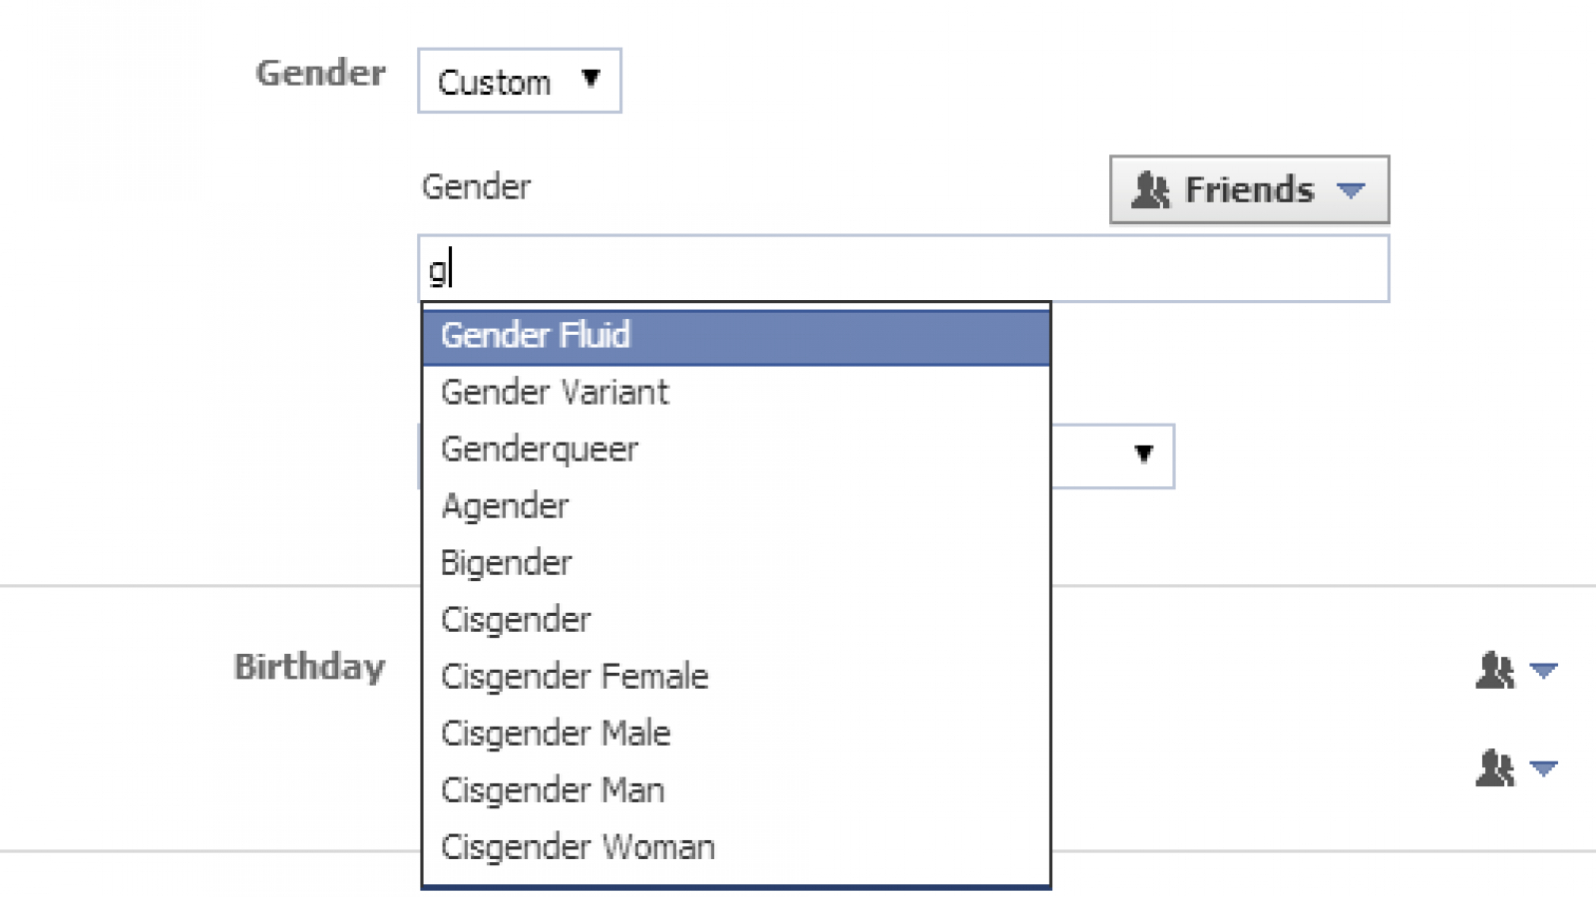
Task: Open the pronoun dropdown behind the list
Action: (x=1143, y=455)
